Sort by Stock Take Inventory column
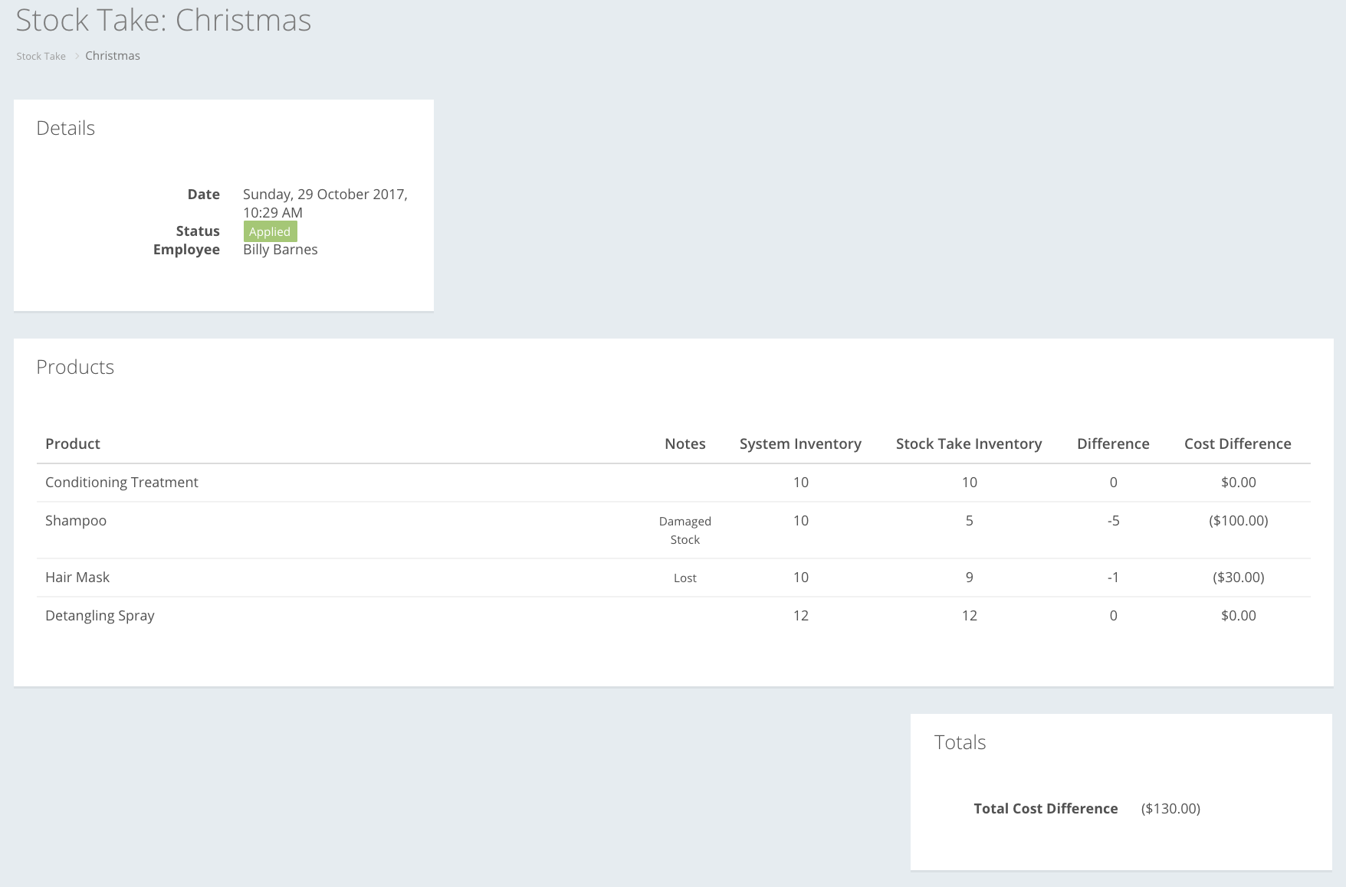 click(x=969, y=443)
